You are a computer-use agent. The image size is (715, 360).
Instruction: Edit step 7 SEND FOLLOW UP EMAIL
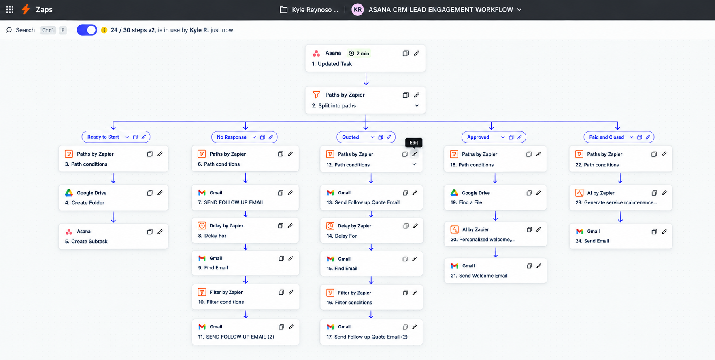tap(290, 193)
